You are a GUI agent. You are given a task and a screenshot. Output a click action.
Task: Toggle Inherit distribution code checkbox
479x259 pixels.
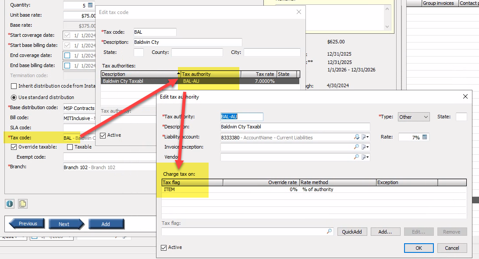(x=14, y=86)
